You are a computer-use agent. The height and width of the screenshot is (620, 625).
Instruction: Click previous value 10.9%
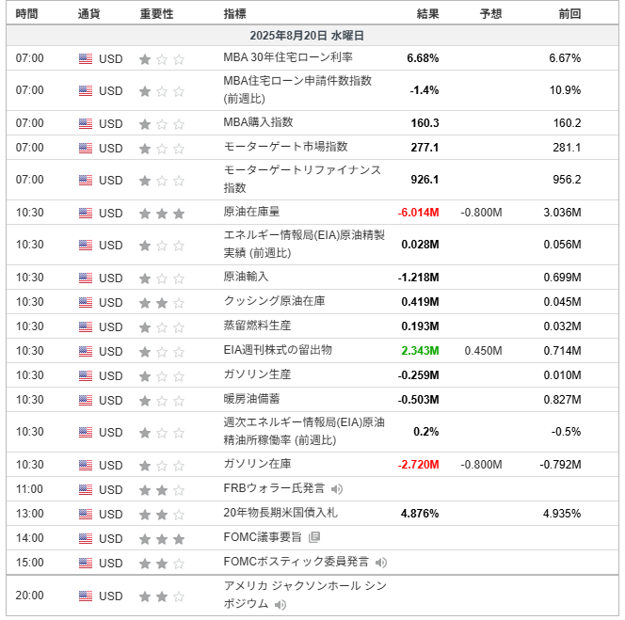tap(565, 90)
